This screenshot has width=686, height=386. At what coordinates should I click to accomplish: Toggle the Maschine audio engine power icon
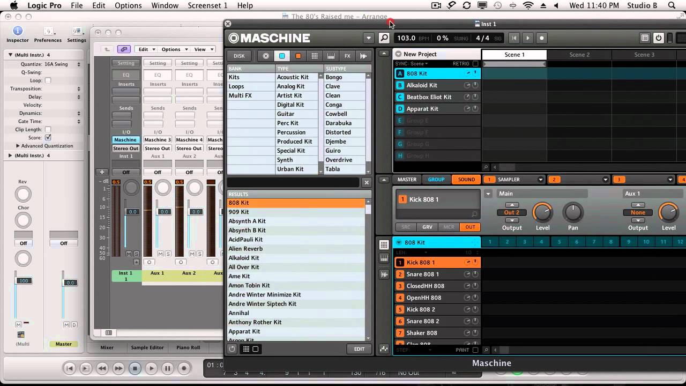[x=659, y=38]
